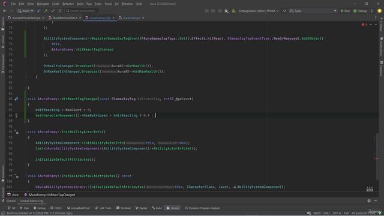The height and width of the screenshot is (216, 384).
Task: Go to next highlighted error arrow
Action: click(x=376, y=25)
